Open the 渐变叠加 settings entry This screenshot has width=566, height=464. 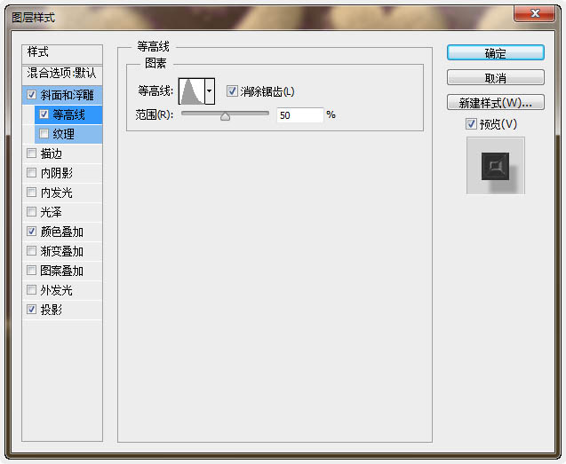point(62,251)
